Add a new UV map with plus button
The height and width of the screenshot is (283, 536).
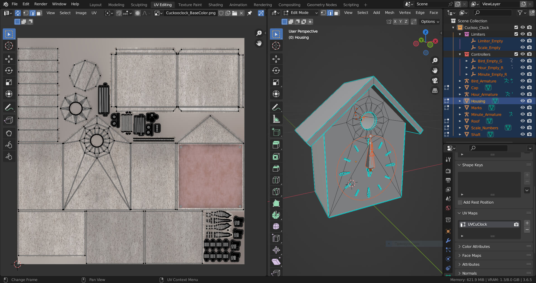click(x=527, y=223)
